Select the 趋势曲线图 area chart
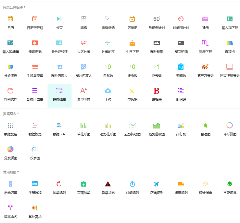The image size is (240, 223). pyautogui.click(x=157, y=126)
